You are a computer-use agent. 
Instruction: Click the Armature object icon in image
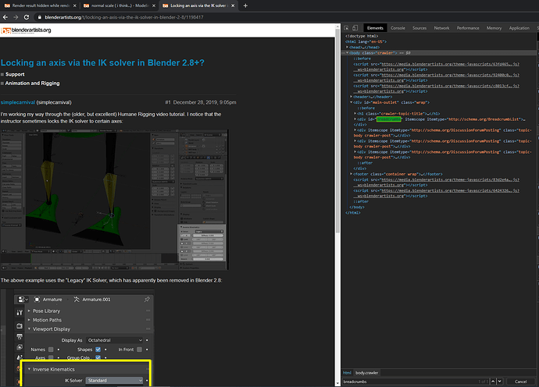coord(37,300)
